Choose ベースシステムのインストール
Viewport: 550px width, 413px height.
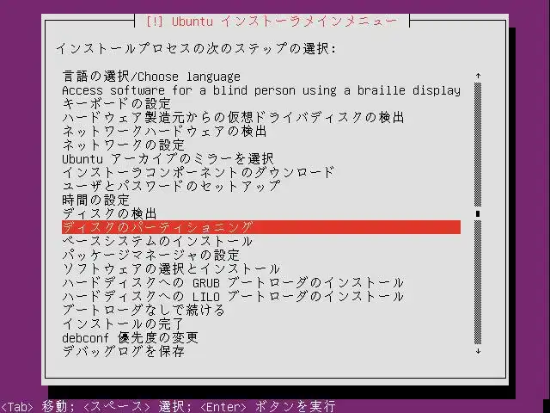pos(157,241)
